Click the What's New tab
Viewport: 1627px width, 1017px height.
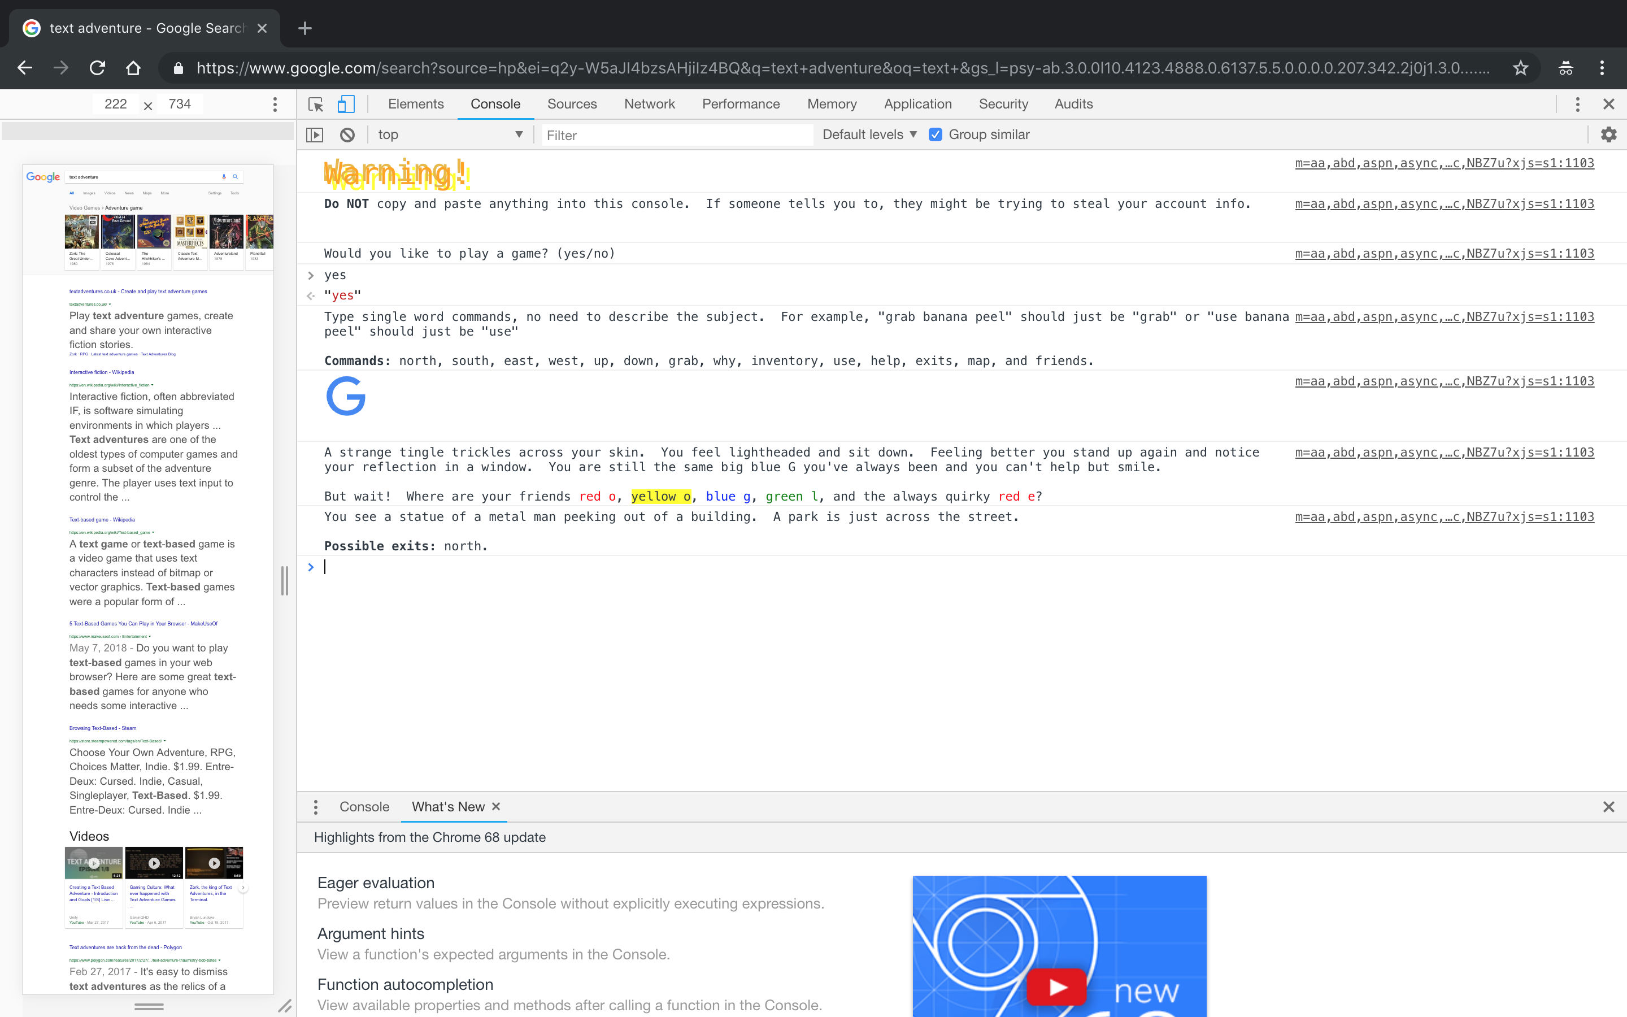pyautogui.click(x=447, y=806)
